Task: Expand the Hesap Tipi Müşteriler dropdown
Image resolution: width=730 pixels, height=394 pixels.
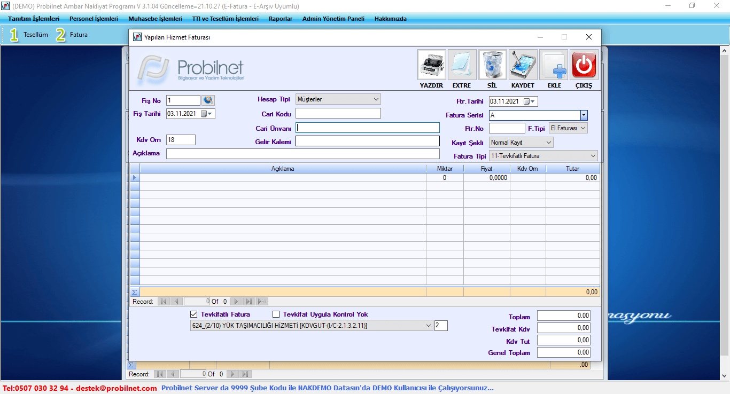Action: [376, 99]
